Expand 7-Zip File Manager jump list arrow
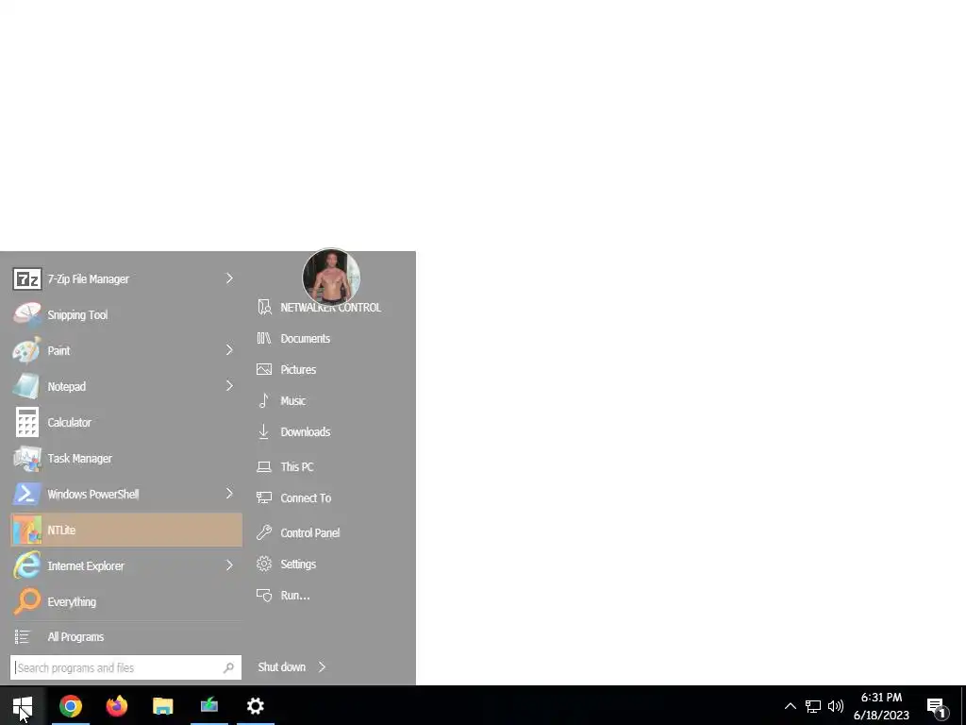 point(229,278)
